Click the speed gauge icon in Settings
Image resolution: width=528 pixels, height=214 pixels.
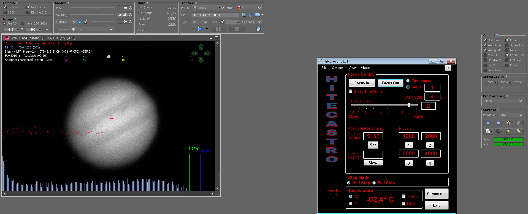coord(498,131)
